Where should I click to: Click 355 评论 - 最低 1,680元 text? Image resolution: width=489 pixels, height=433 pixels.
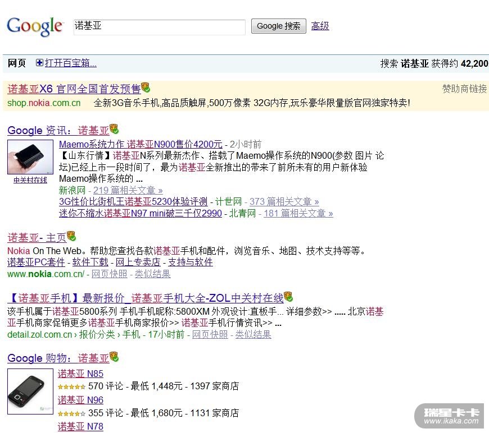[x=135, y=413]
